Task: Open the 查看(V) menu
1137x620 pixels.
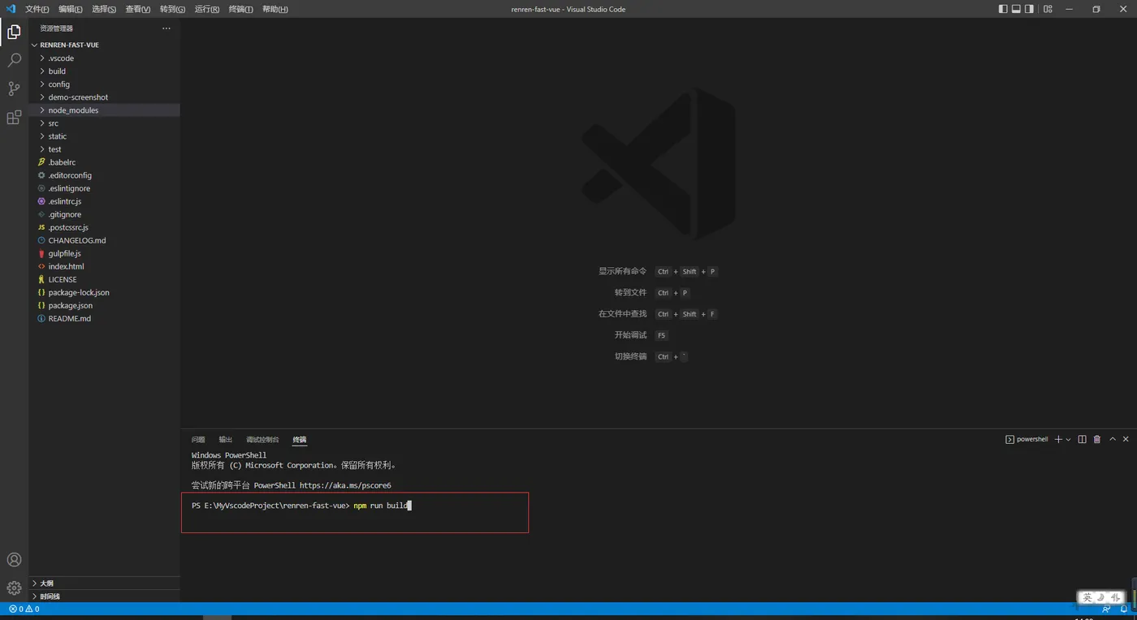Action: [x=137, y=9]
